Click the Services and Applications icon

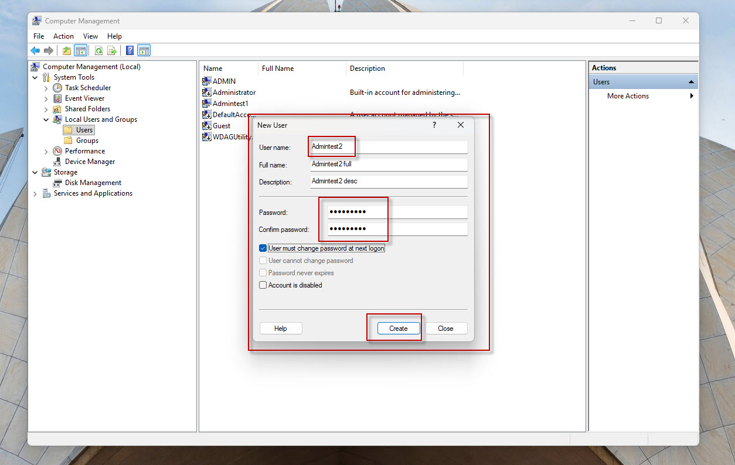(x=47, y=193)
